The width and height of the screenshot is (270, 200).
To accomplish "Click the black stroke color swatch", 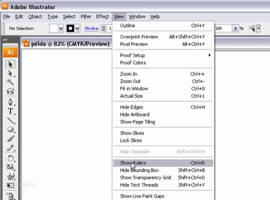I will tap(70, 28).
